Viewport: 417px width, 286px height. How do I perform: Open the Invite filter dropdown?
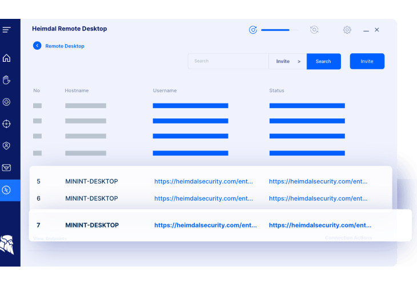pyautogui.click(x=288, y=61)
